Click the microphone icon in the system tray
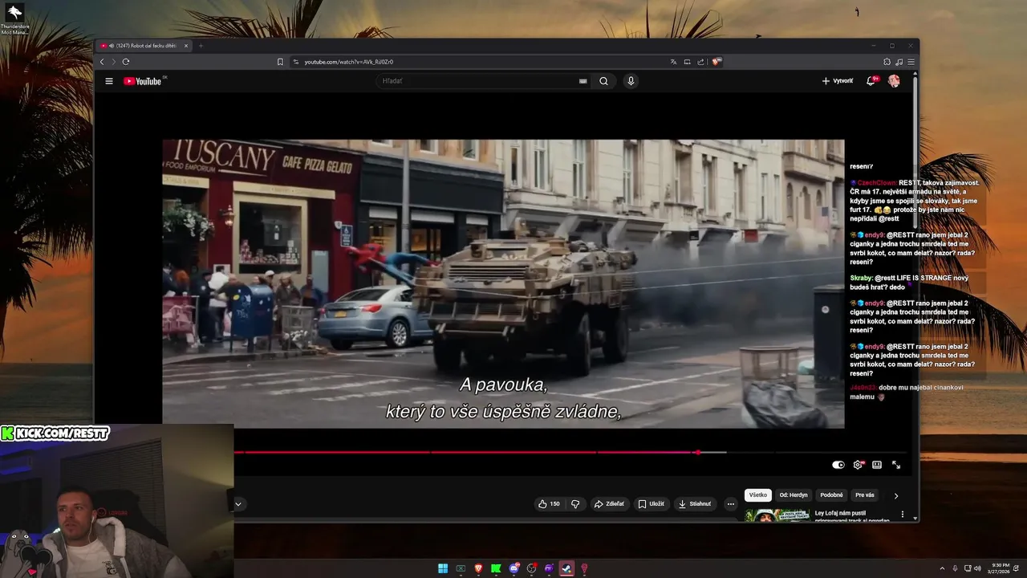This screenshot has width=1027, height=578. [956, 568]
